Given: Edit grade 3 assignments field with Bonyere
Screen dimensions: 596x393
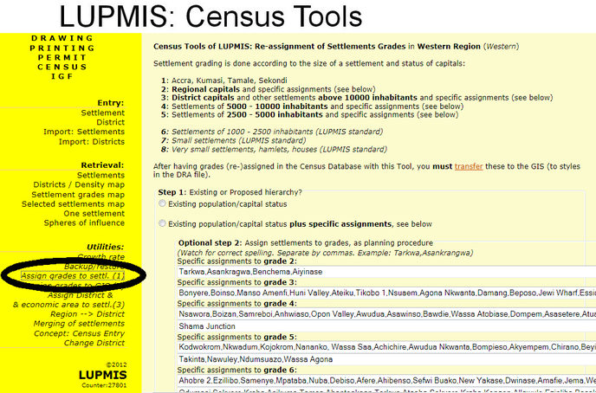Looking at the screenshot, I should (x=386, y=293).
